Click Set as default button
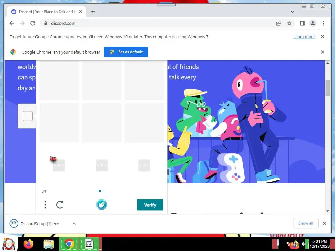The image size is (335, 251). click(126, 52)
